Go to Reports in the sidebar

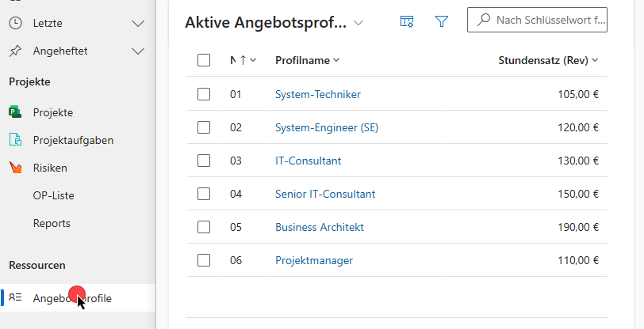pos(52,223)
